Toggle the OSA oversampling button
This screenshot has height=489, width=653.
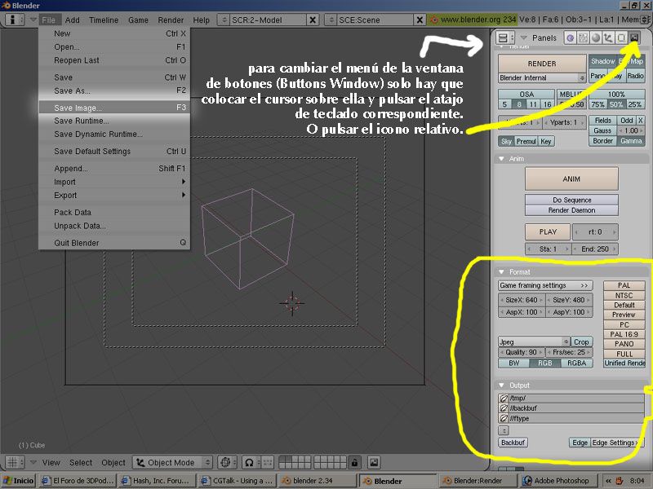[526, 94]
